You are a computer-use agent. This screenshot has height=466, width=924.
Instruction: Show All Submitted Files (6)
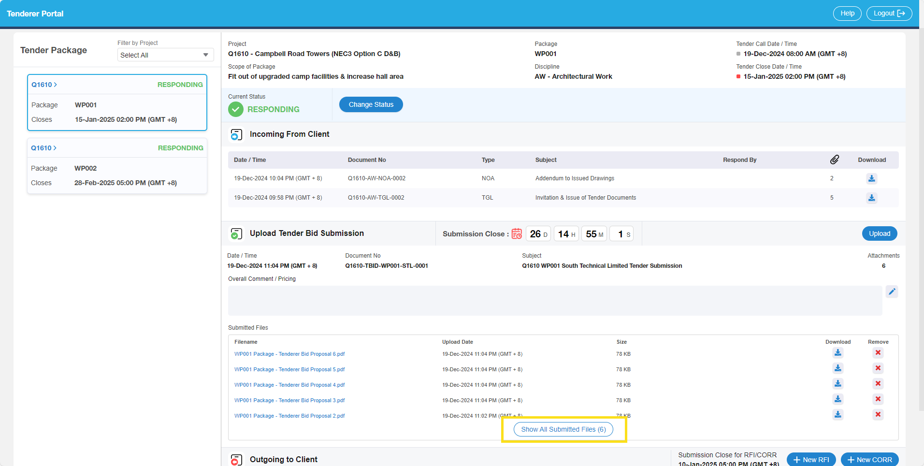click(x=563, y=429)
